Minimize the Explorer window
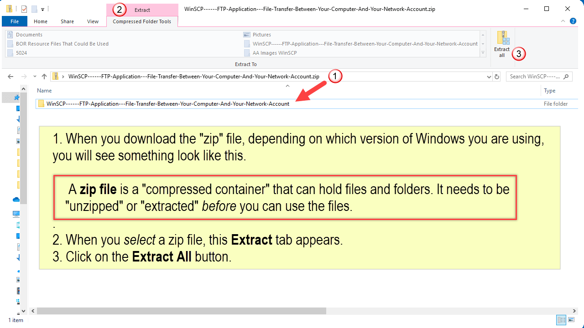This screenshot has width=584, height=328. point(526,9)
